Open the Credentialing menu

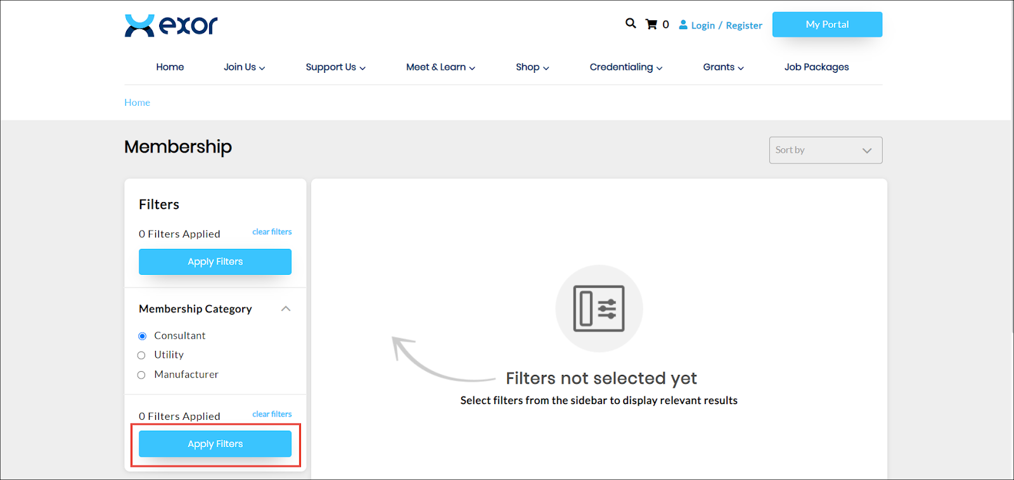(626, 67)
